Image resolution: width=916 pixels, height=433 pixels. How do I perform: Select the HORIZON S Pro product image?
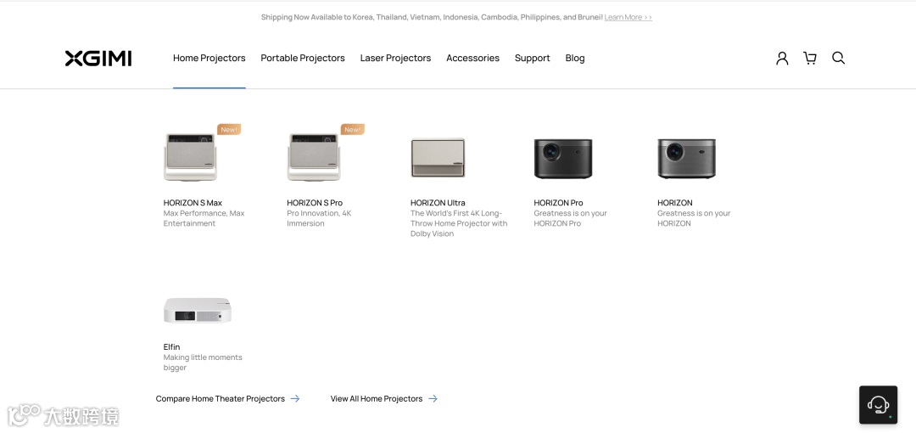click(x=315, y=157)
